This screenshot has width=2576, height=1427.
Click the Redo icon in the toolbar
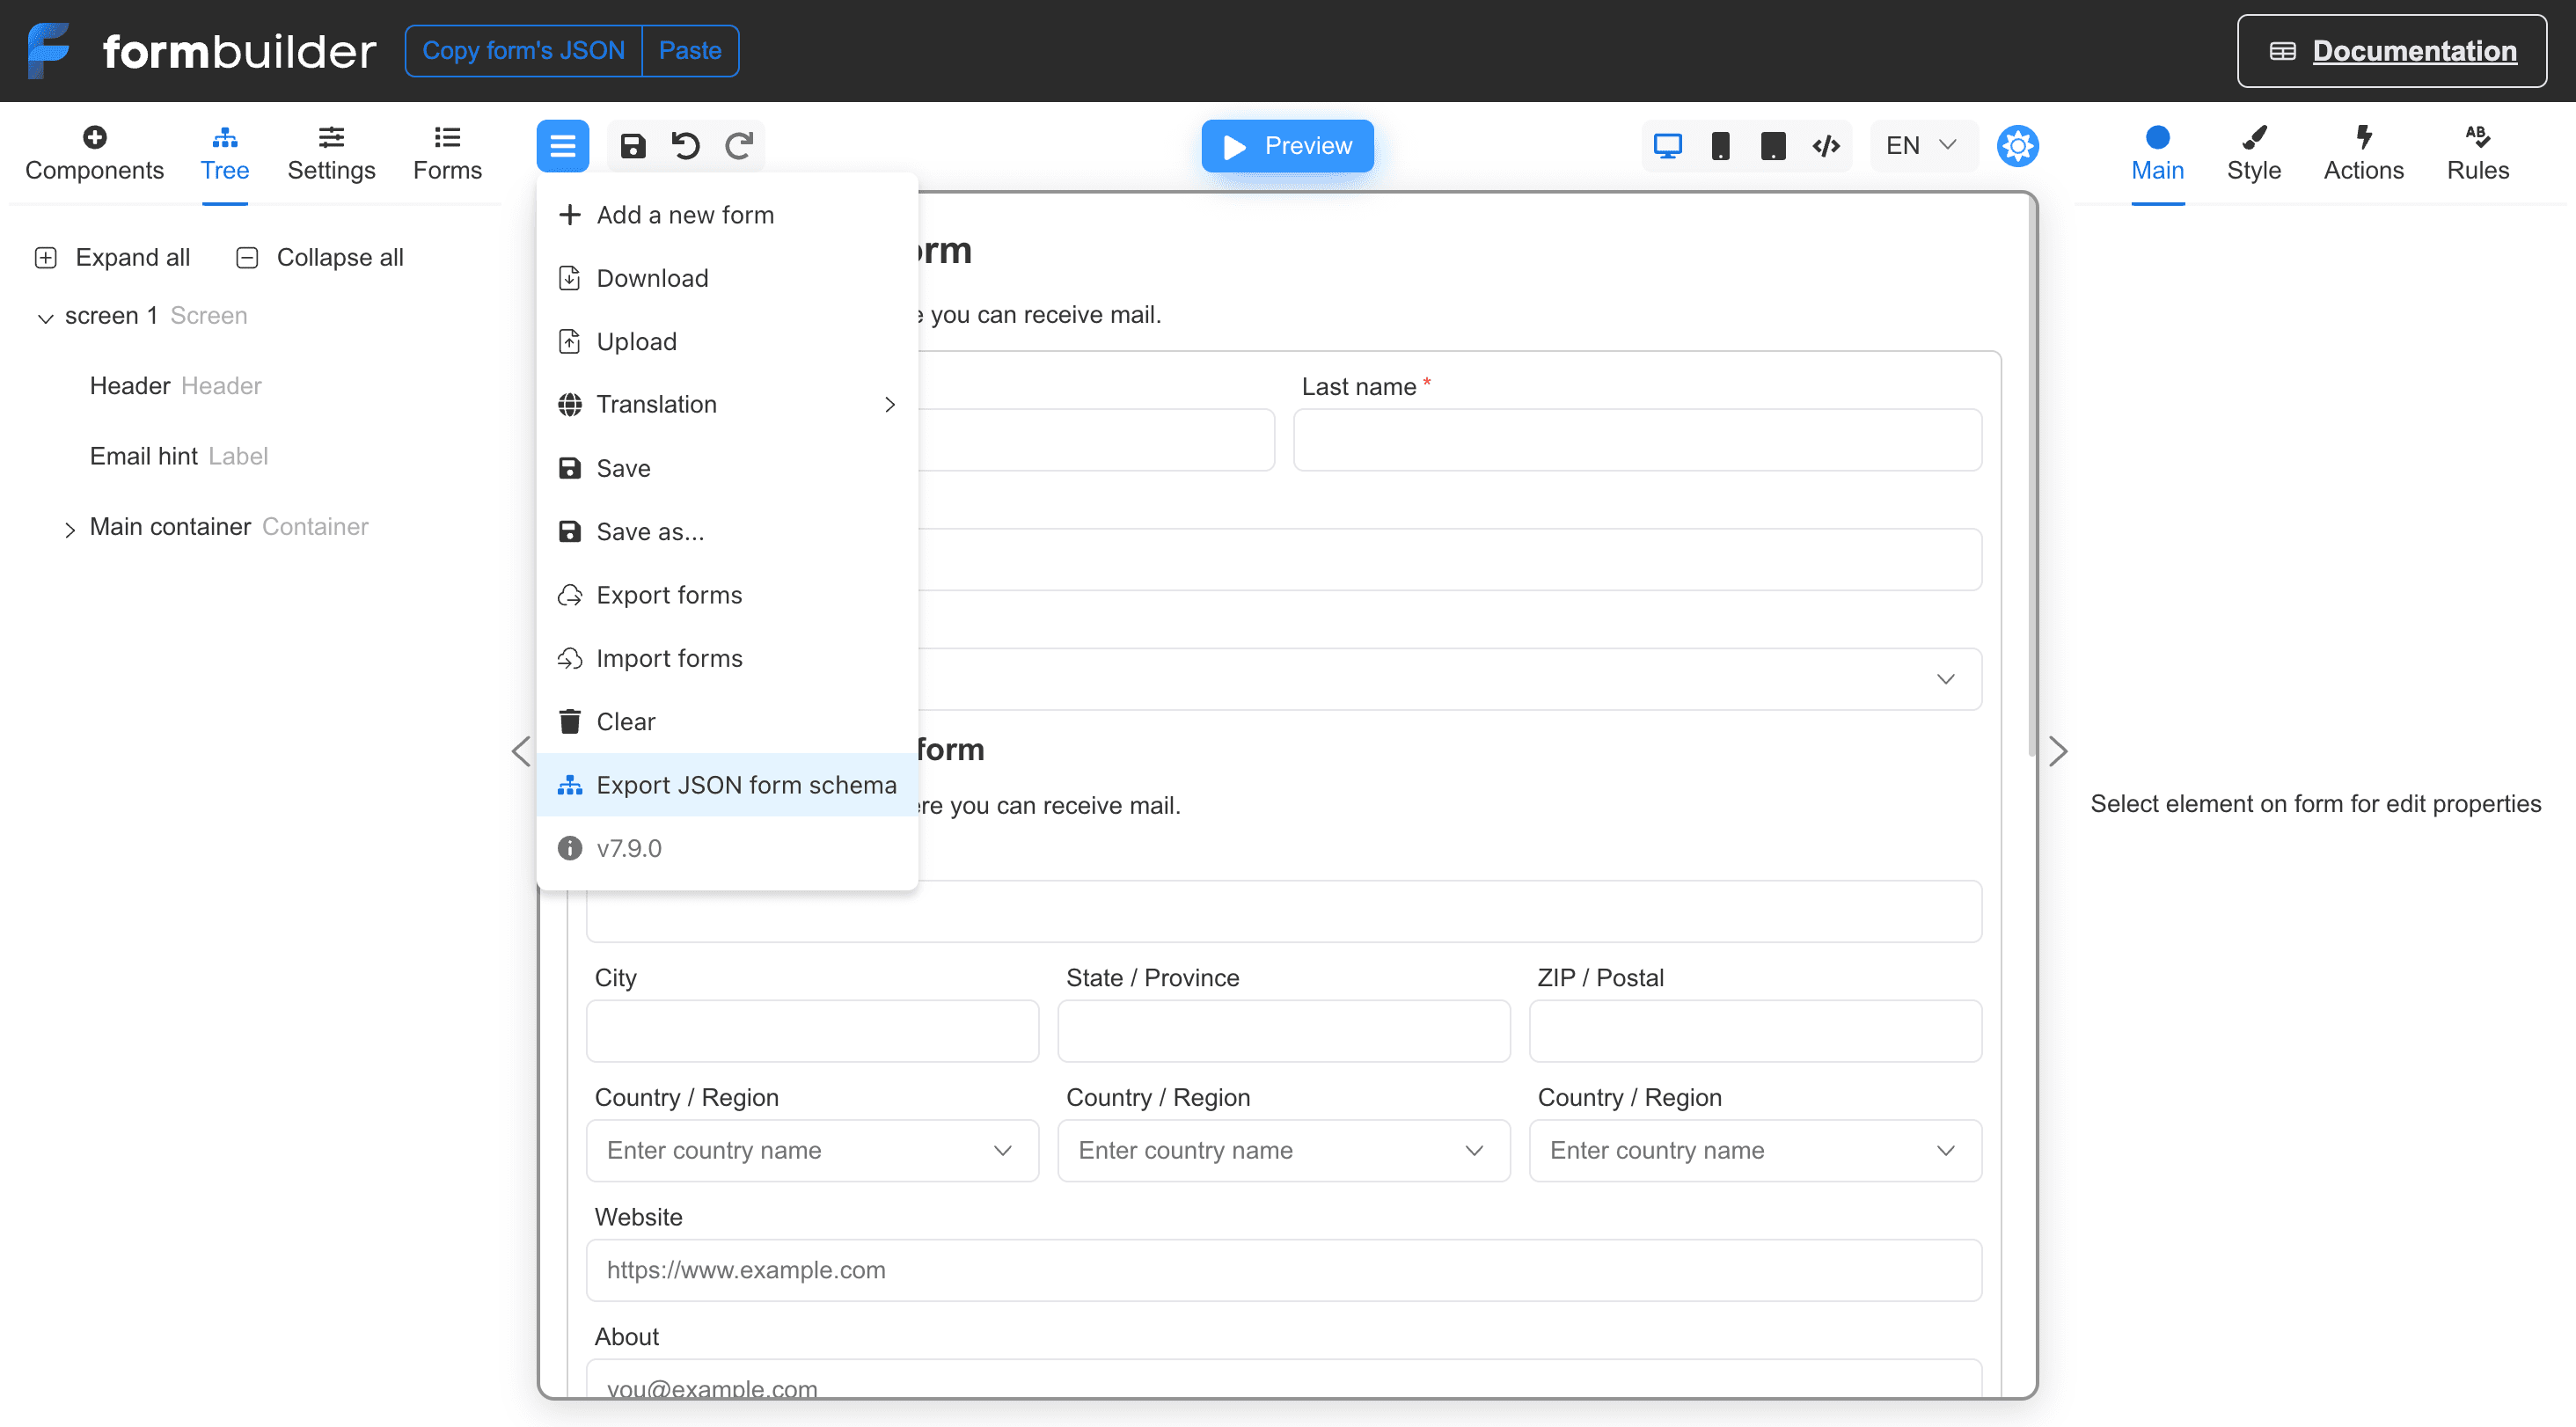739,145
